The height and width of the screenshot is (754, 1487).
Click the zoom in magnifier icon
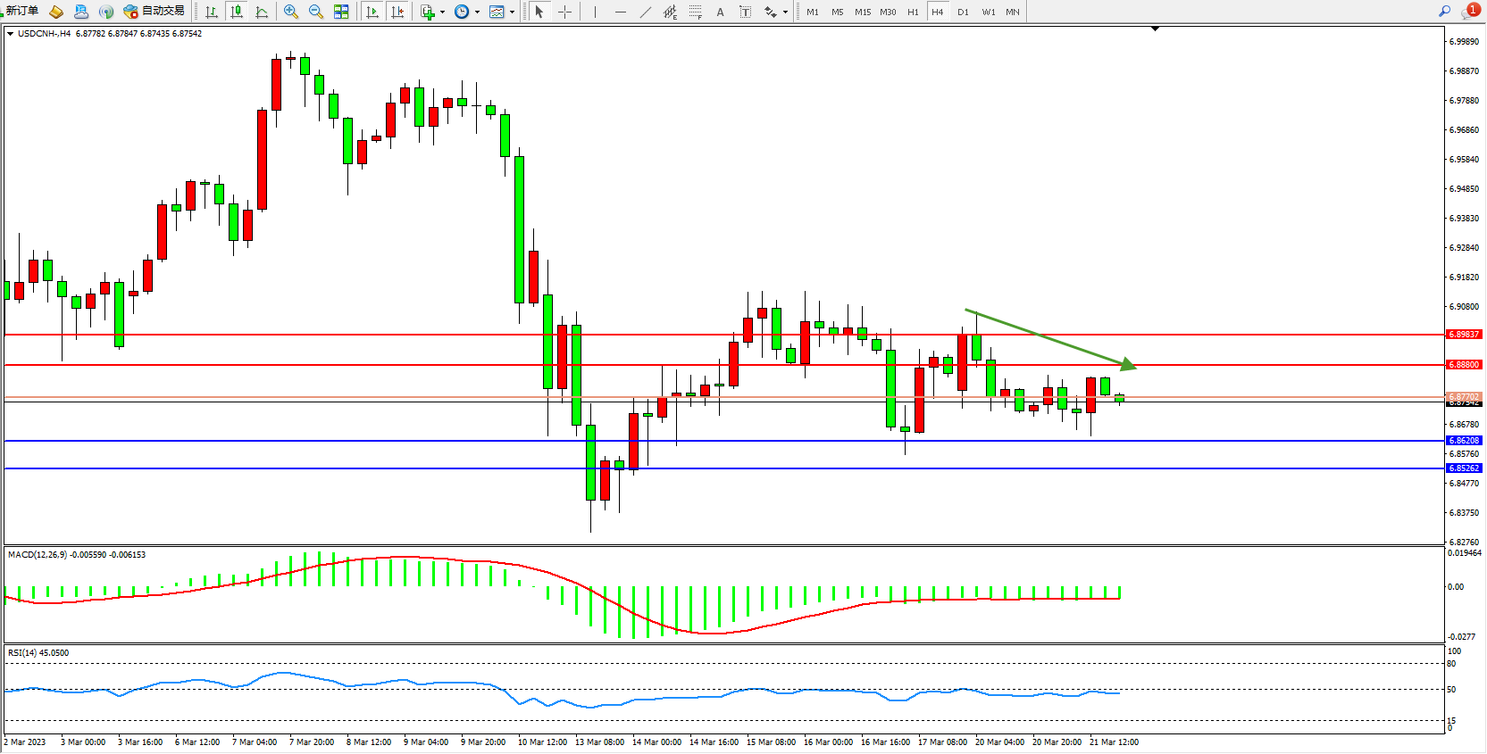point(291,12)
